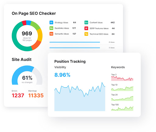
Task: Click the green Top 10 keywords sparkline
Action: tap(122, 89)
